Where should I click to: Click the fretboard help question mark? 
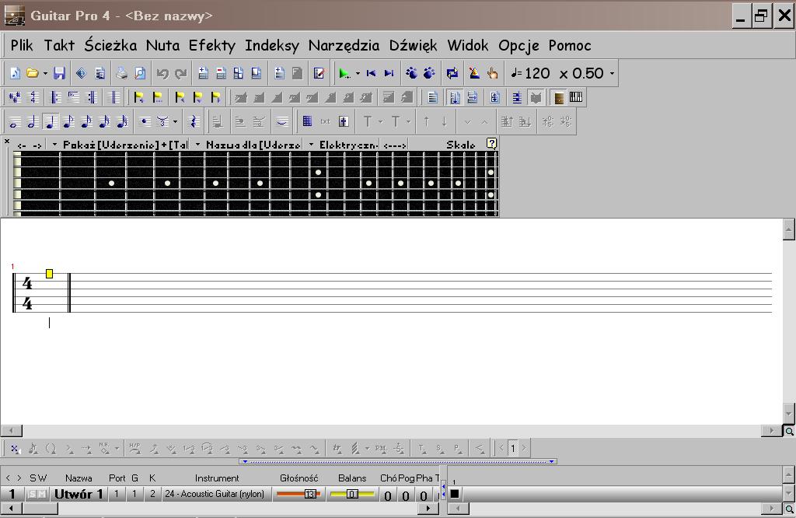491,144
